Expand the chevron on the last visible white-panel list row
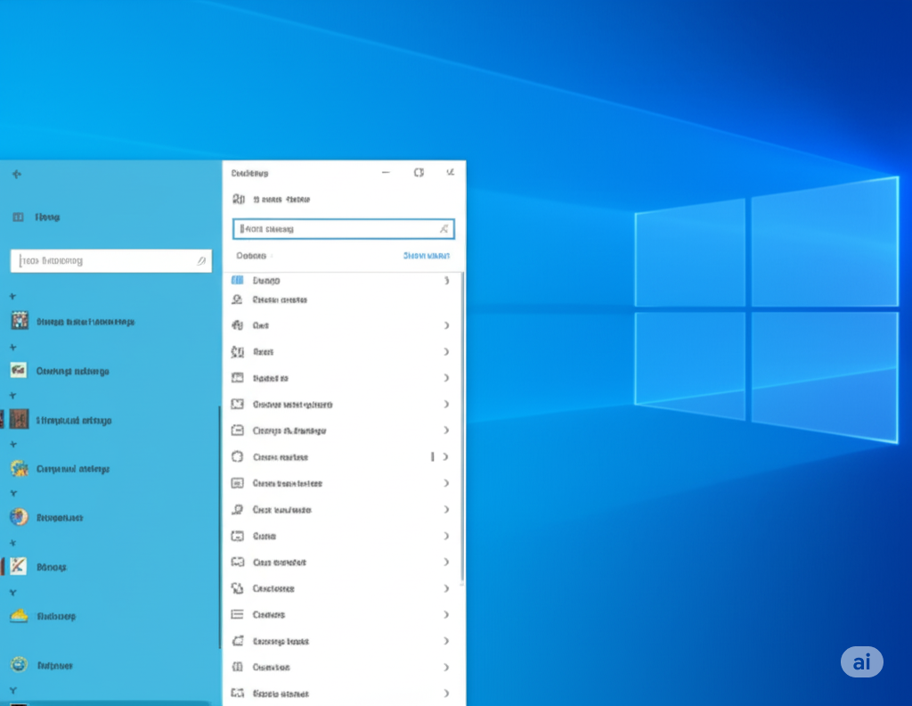912x706 pixels. point(446,694)
